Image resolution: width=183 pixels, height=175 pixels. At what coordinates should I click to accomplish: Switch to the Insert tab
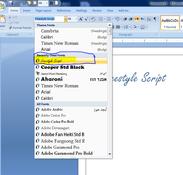(x=27, y=11)
